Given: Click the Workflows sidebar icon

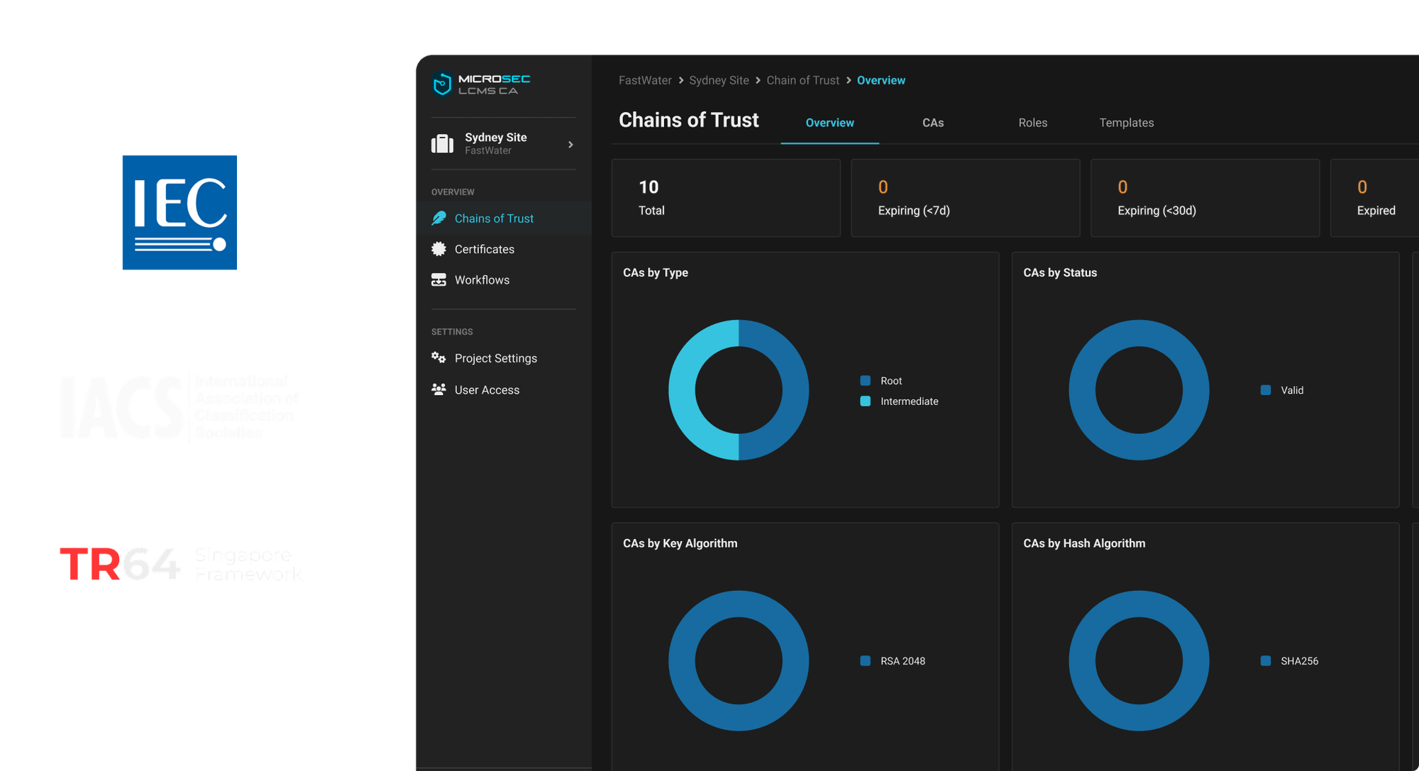Looking at the screenshot, I should click(x=439, y=280).
